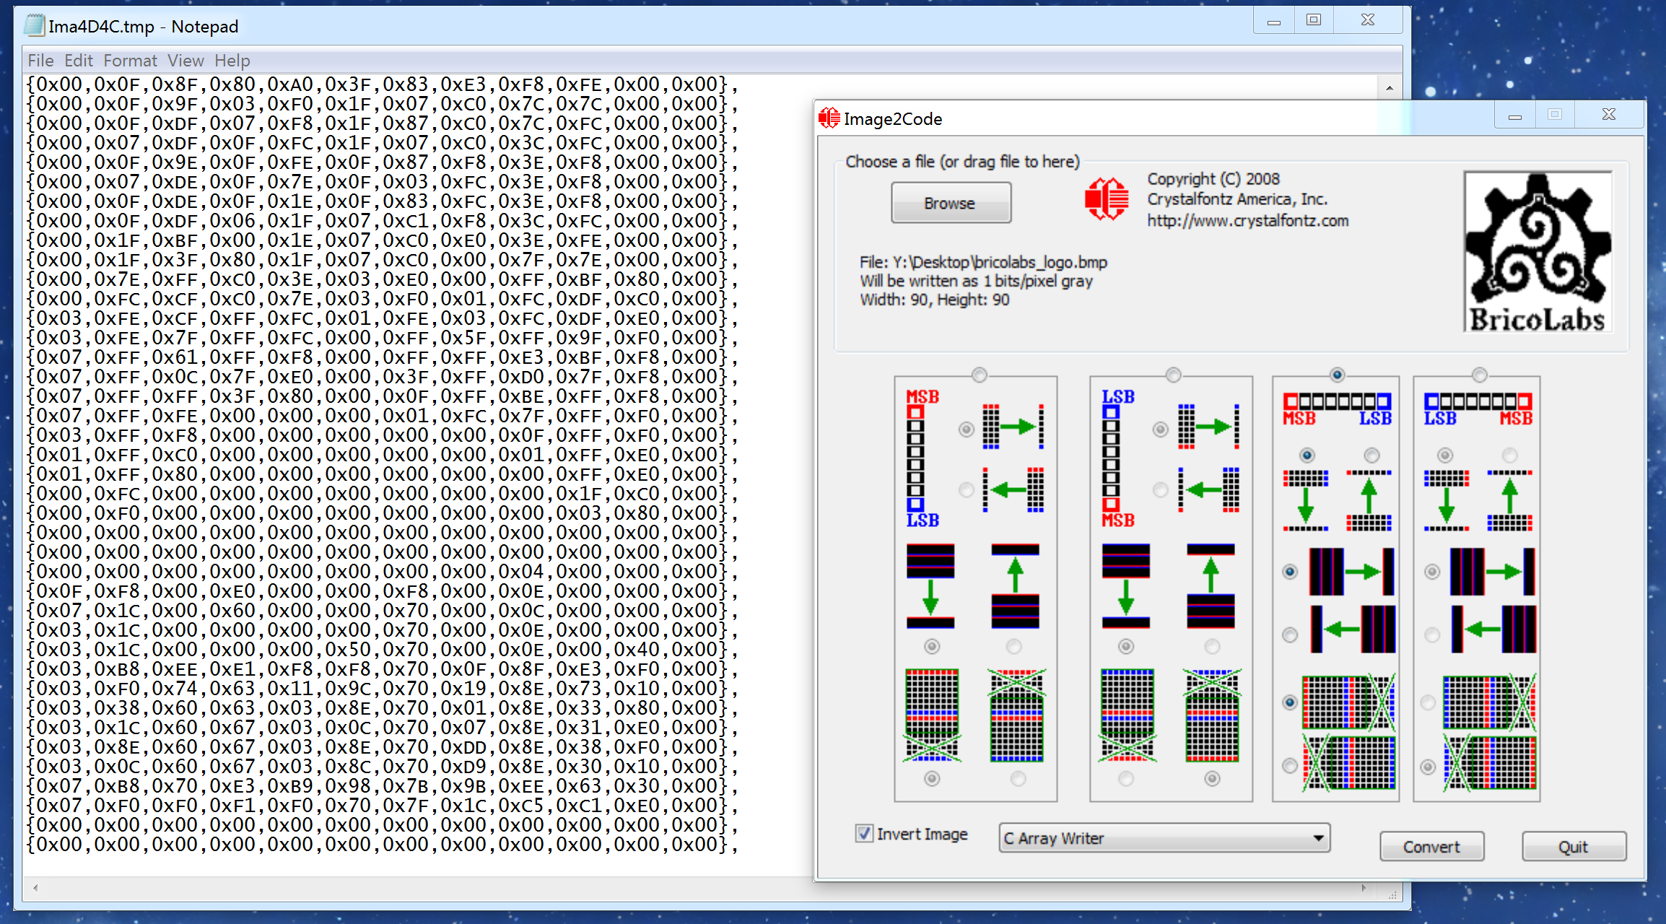The height and width of the screenshot is (924, 1666).
Task: Open Notepad's Help menu
Action: (232, 61)
